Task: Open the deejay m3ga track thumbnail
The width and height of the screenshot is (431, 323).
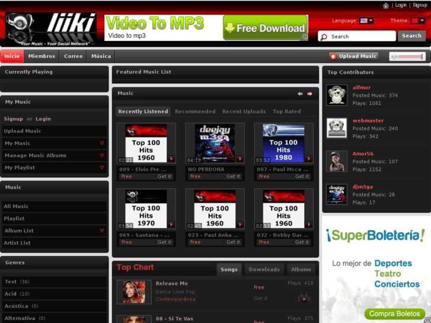Action: 215,143
